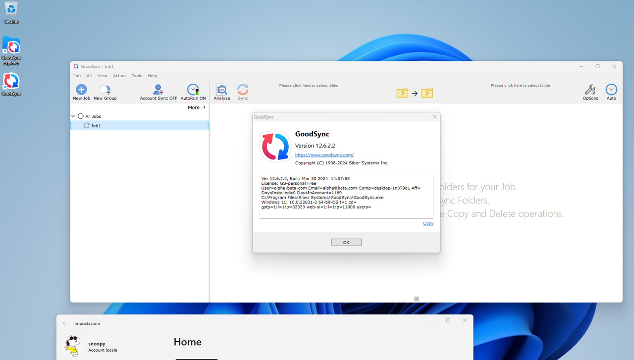Open the Cestino recycle bin desktop icon
634x360 pixels.
pyautogui.click(x=11, y=12)
